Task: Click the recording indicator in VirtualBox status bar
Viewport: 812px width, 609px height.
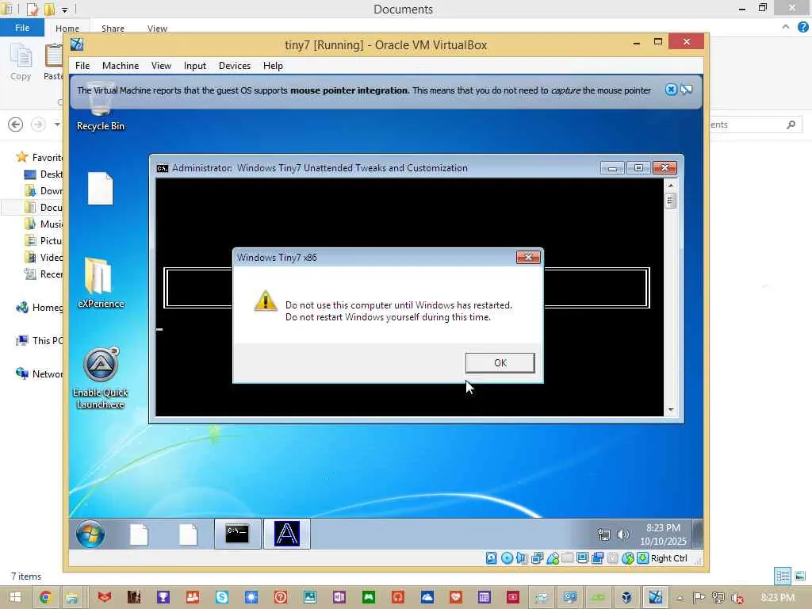Action: [598, 557]
